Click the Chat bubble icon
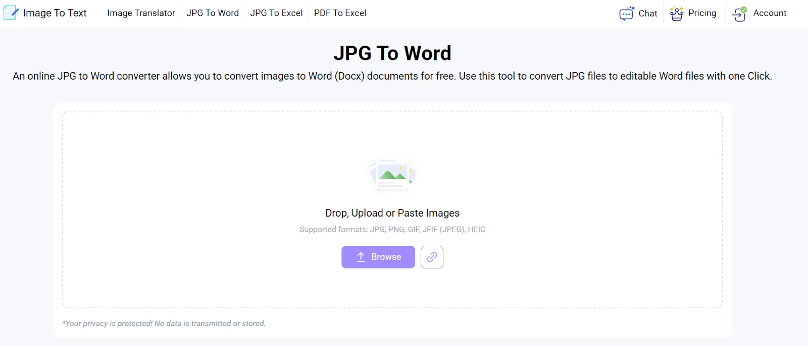This screenshot has height=346, width=808. click(627, 13)
